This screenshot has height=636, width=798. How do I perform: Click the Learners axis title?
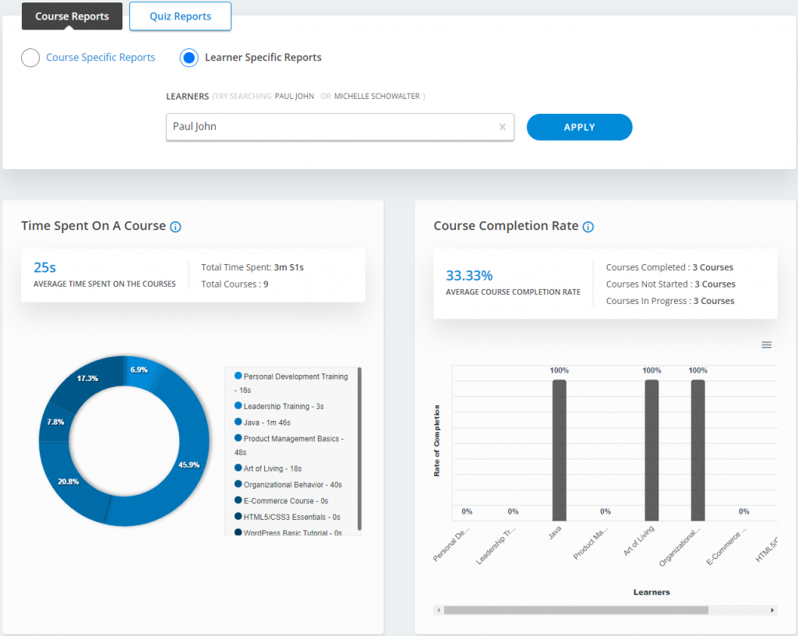tap(651, 592)
